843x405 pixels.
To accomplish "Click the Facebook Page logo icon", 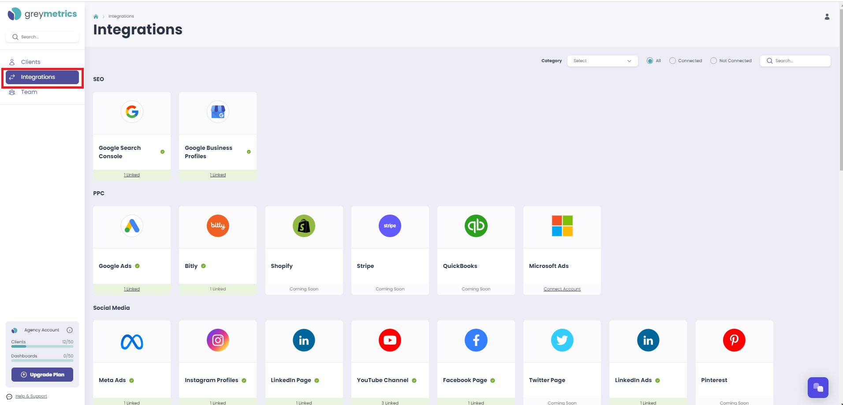I will click(476, 340).
